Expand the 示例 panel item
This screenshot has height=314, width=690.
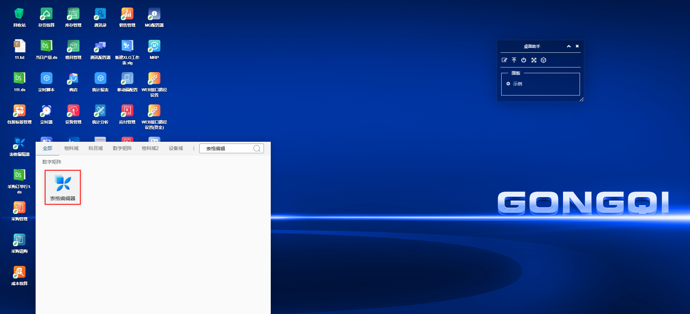[508, 84]
